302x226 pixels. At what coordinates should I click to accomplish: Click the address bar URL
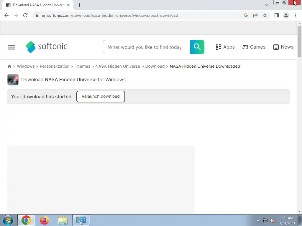(x=110, y=15)
